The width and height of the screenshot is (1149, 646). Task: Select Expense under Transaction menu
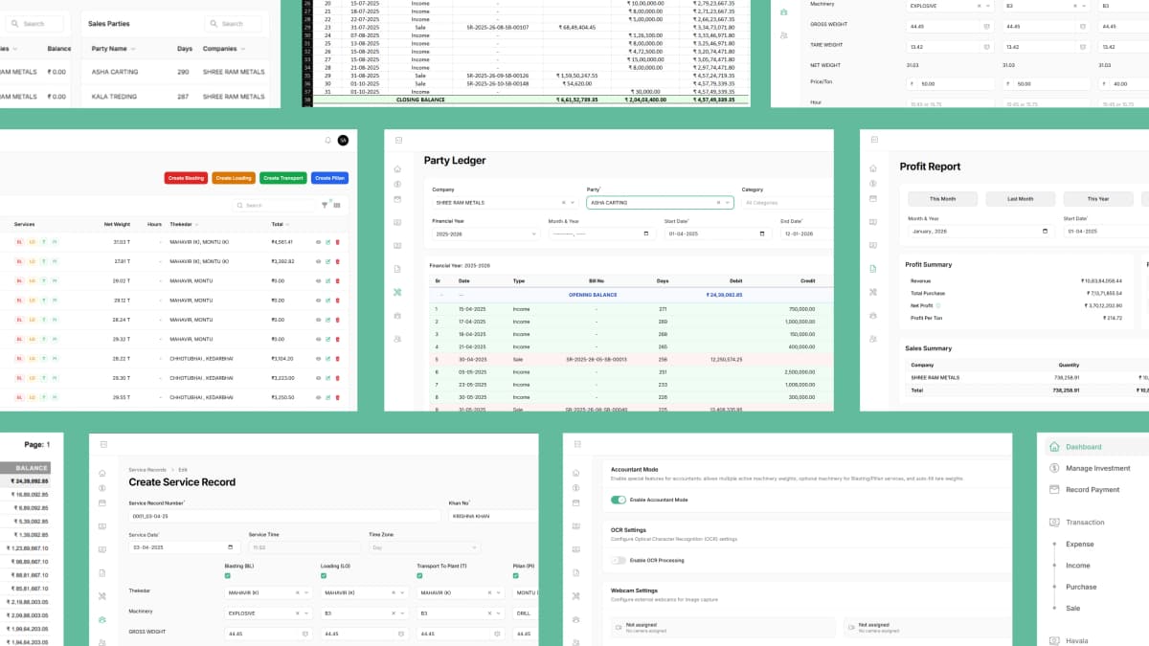1079,544
